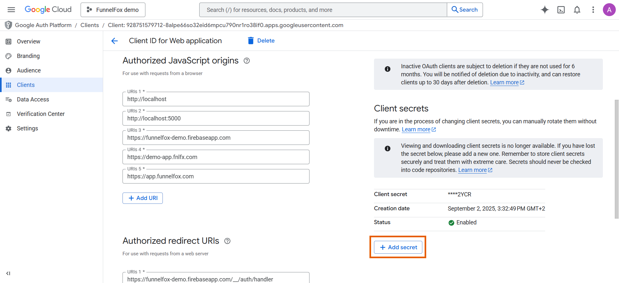This screenshot has width=619, height=283.
Task: Click the Client ID for Web application heading
Action: 175,41
